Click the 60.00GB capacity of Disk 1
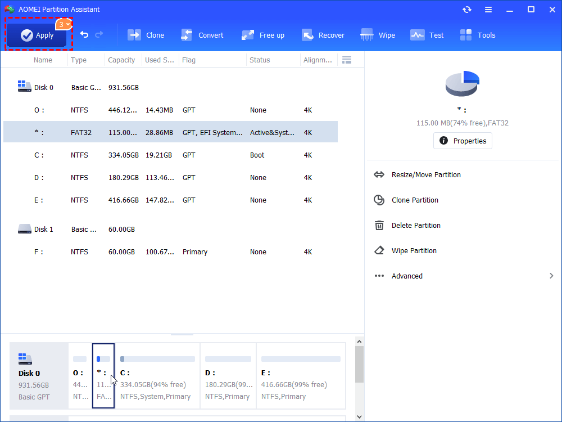 click(121, 230)
